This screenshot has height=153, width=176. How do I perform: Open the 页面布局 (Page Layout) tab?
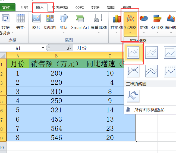click(59, 8)
